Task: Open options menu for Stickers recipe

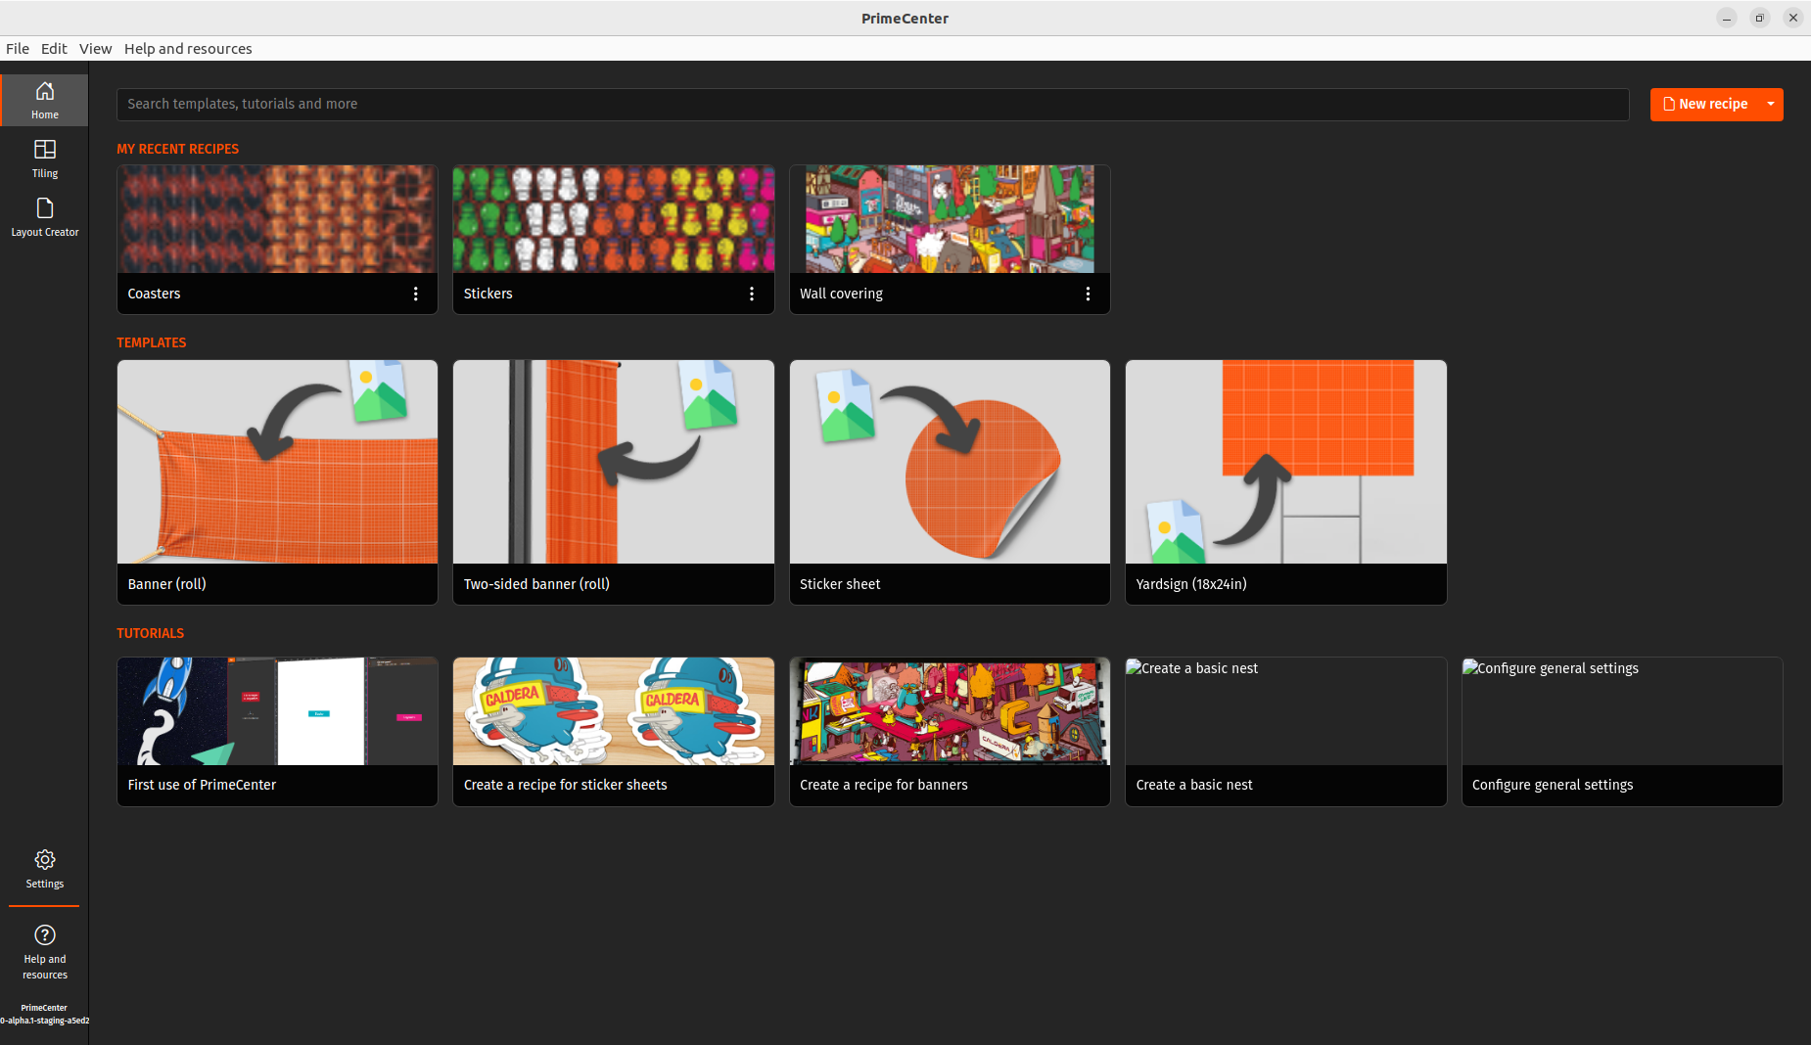Action: [x=752, y=294]
